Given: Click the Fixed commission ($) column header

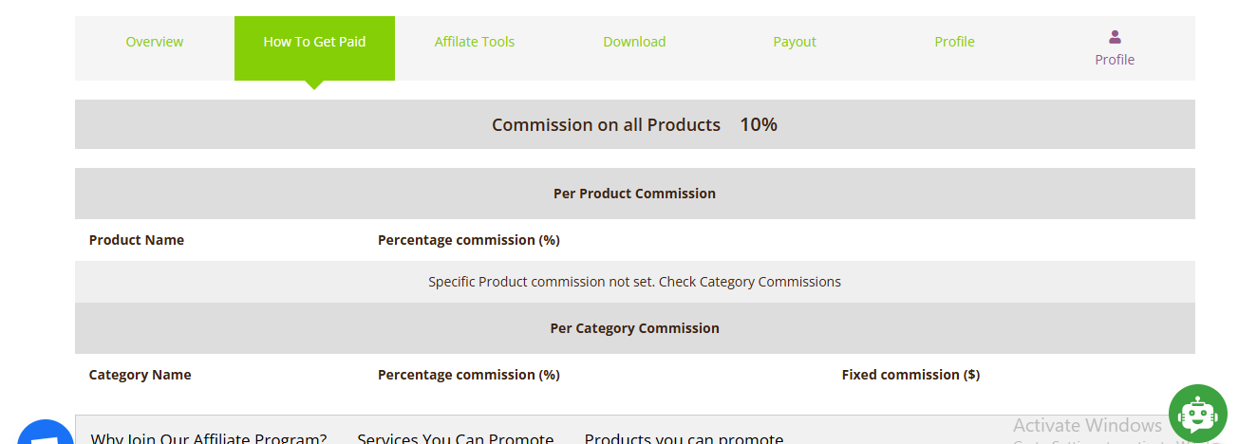Looking at the screenshot, I should click(910, 375).
